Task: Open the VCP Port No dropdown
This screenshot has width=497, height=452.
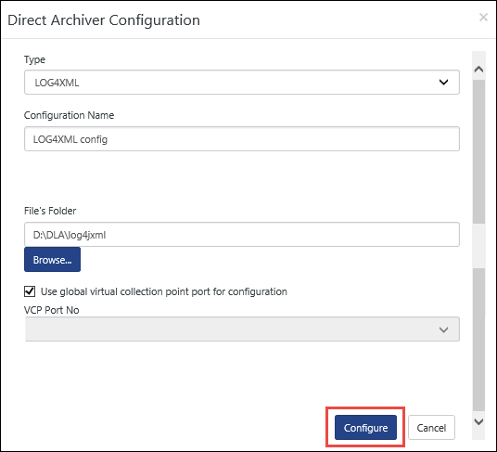Action: click(x=242, y=329)
